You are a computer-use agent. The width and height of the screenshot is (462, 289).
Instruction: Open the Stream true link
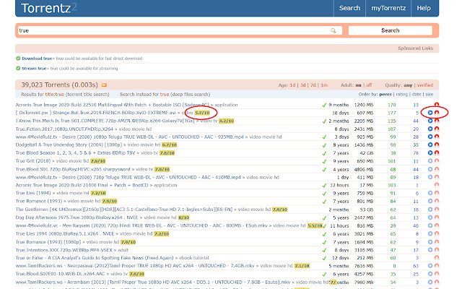tap(34, 69)
